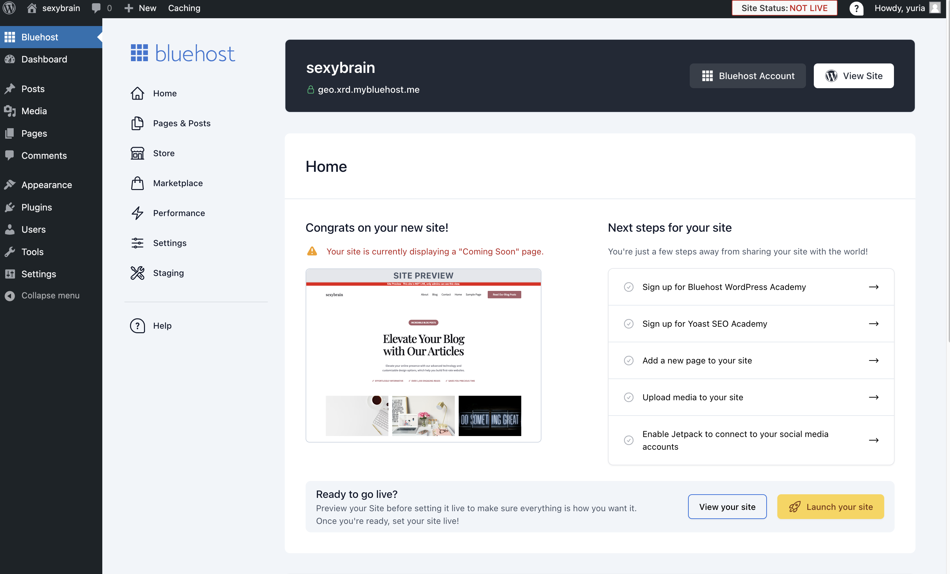Click the Launch your site button
950x574 pixels.
pyautogui.click(x=830, y=507)
